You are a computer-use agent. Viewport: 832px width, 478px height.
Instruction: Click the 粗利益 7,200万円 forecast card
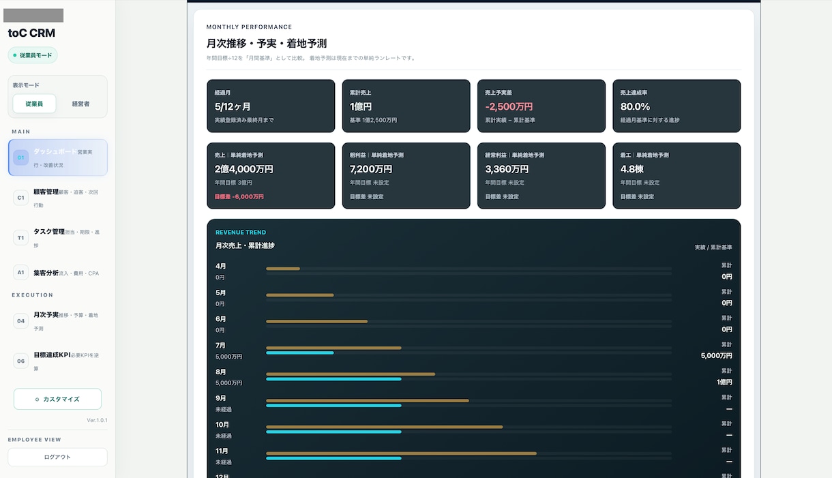coord(406,175)
